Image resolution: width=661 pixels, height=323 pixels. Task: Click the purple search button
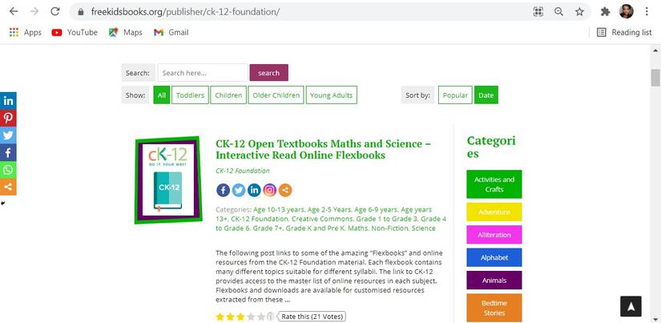pos(269,72)
